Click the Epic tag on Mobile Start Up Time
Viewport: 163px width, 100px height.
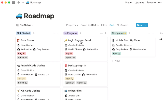[117, 54]
